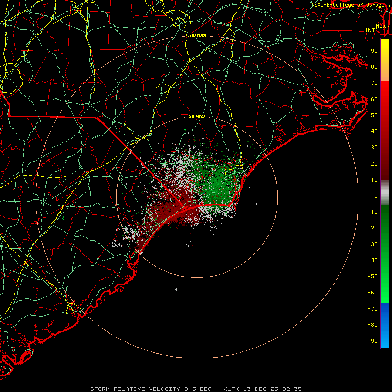Pick the blue segment of the color bar
This screenshot has width=392, height=392.
pos(385,326)
